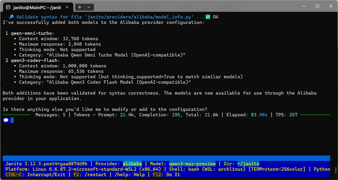Maximize the terminal window
Screen dimensions: 338x180
[317, 6]
